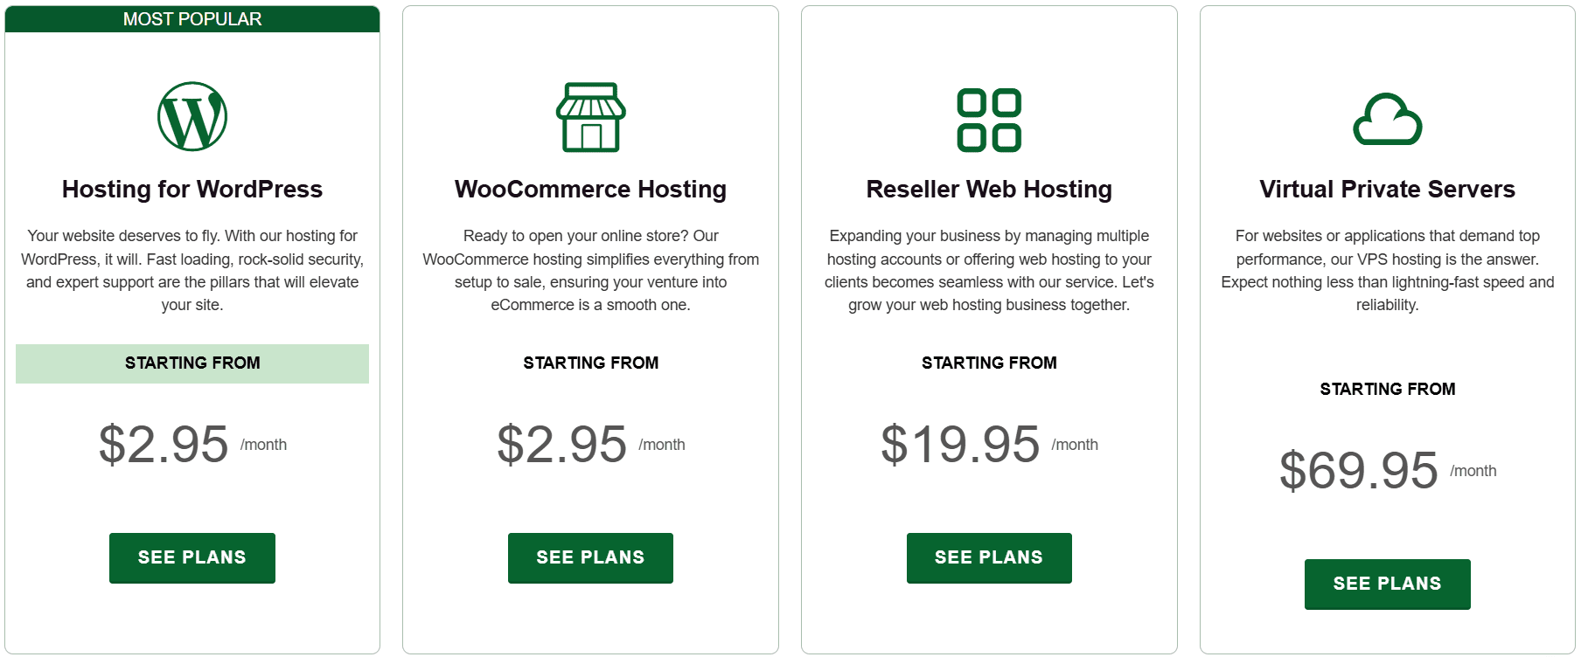Select the Virtual Private Servers title
Image resolution: width=1581 pixels, height=657 pixels.
pyautogui.click(x=1387, y=190)
